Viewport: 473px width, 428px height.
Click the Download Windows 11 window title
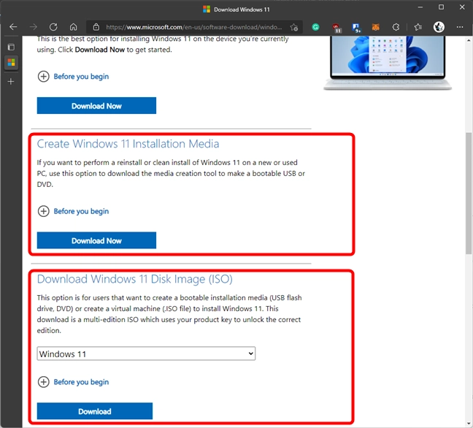242,9
